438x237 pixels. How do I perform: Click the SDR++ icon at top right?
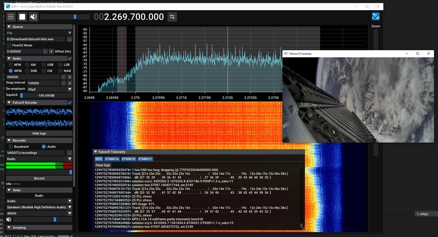[376, 16]
